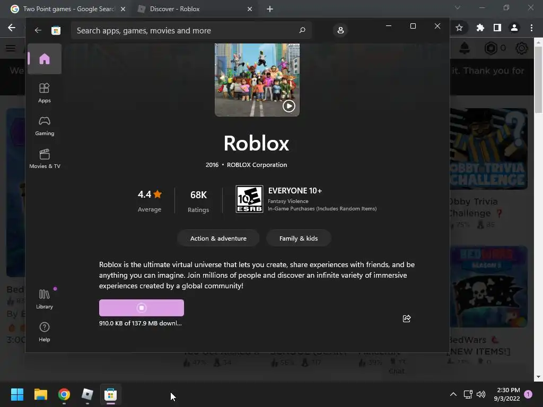Open BedWars game thumbnail on Roblox page
The height and width of the screenshot is (407, 543).
[488, 287]
